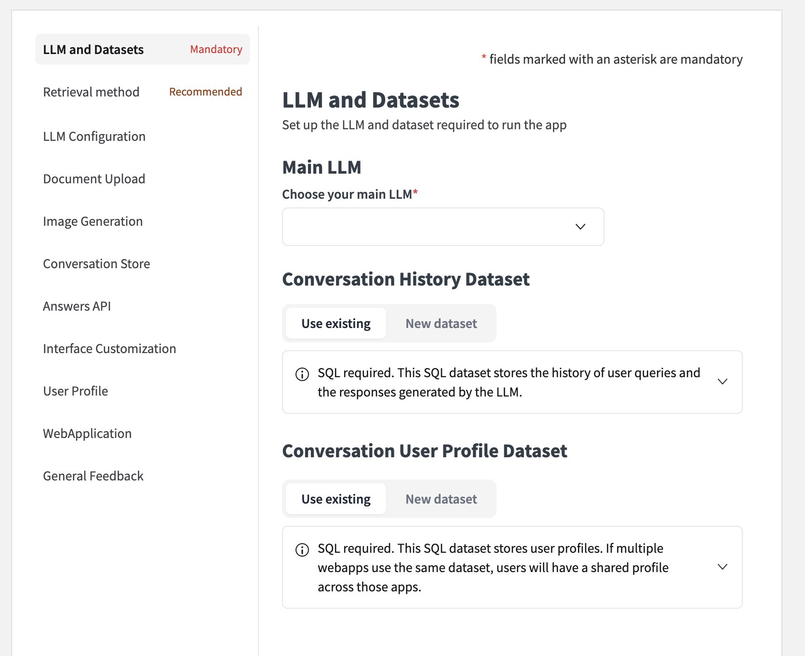Open the LLM and Datasets section

coord(94,50)
